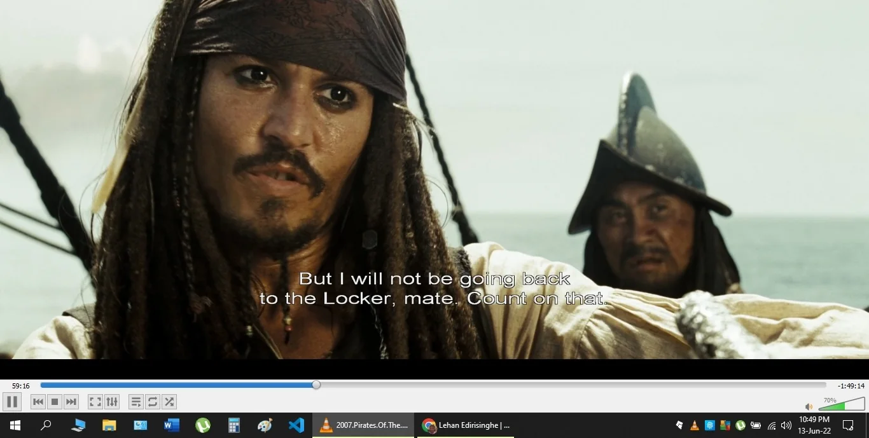
Task: Open the Outlook-style mail app icon
Action: (141, 425)
